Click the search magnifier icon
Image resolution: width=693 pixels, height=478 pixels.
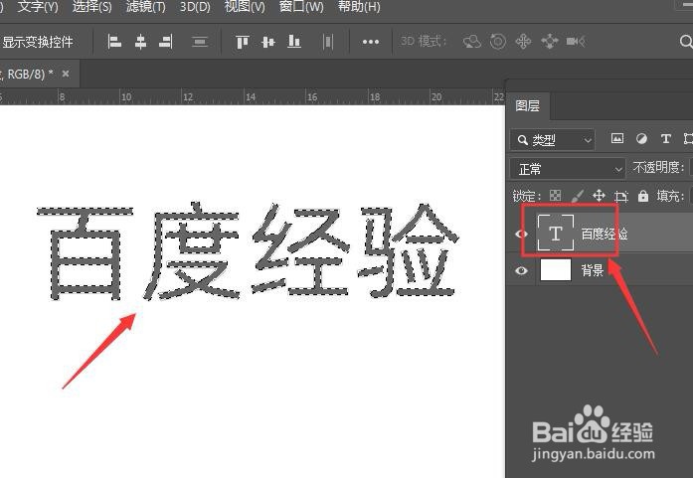pos(686,42)
